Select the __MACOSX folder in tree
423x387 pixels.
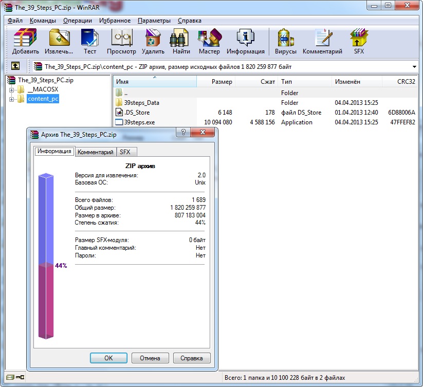pyautogui.click(x=43, y=89)
